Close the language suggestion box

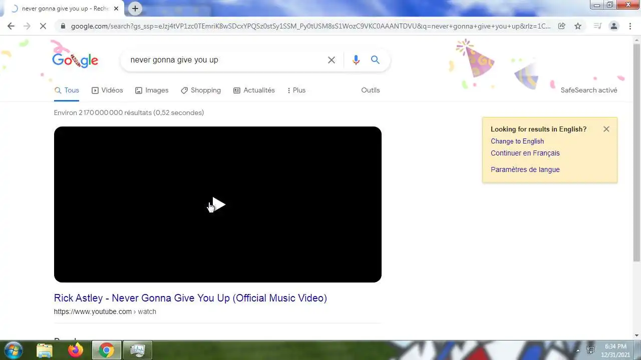pyautogui.click(x=606, y=129)
